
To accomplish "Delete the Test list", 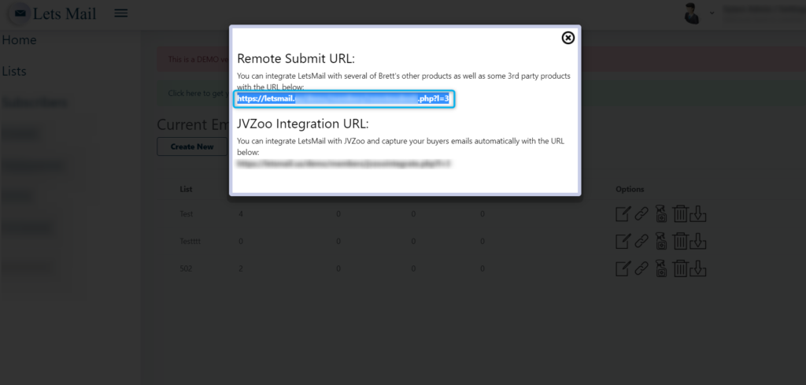I will pyautogui.click(x=680, y=213).
